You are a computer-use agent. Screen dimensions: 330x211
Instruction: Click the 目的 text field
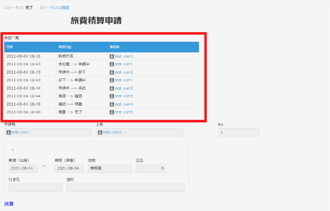pos(125,188)
